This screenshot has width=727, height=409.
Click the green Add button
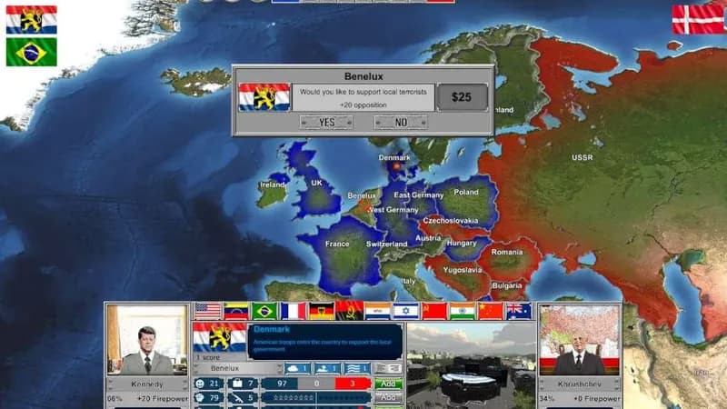[x=388, y=384]
